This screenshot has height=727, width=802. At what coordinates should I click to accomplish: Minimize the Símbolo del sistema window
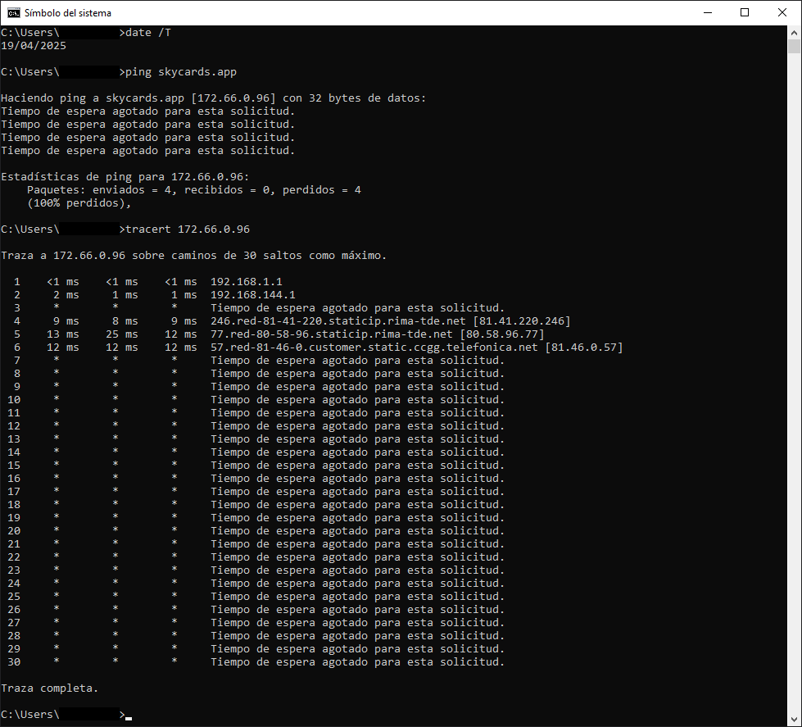coord(707,12)
